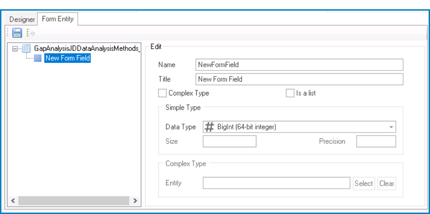The height and width of the screenshot is (214, 430).
Task: Grab the toolbar drag handle dots
Action: (x=7, y=33)
